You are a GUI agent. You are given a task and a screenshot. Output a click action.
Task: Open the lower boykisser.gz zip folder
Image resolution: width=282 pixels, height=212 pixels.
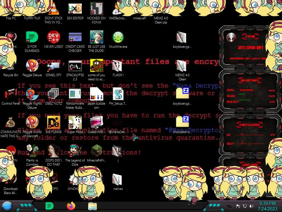(x=182, y=93)
